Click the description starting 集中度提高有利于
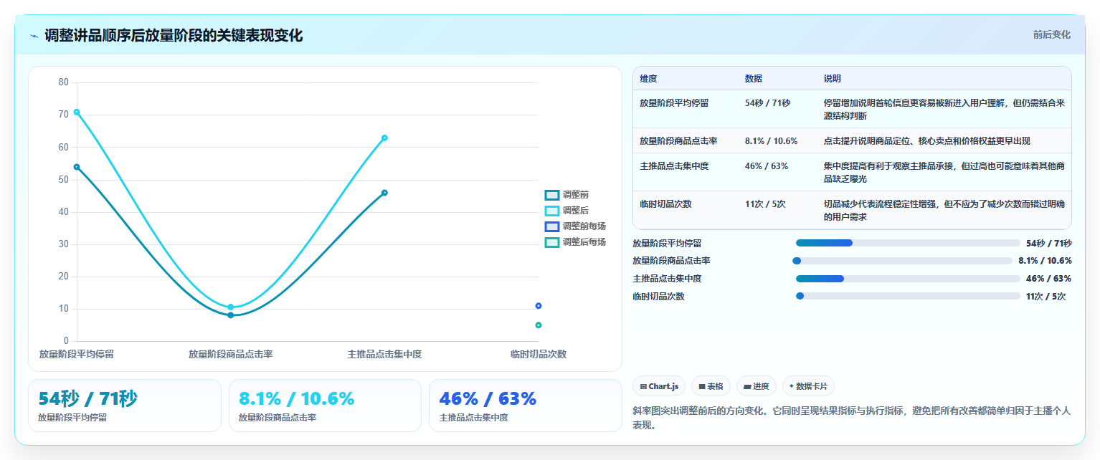 pos(944,172)
